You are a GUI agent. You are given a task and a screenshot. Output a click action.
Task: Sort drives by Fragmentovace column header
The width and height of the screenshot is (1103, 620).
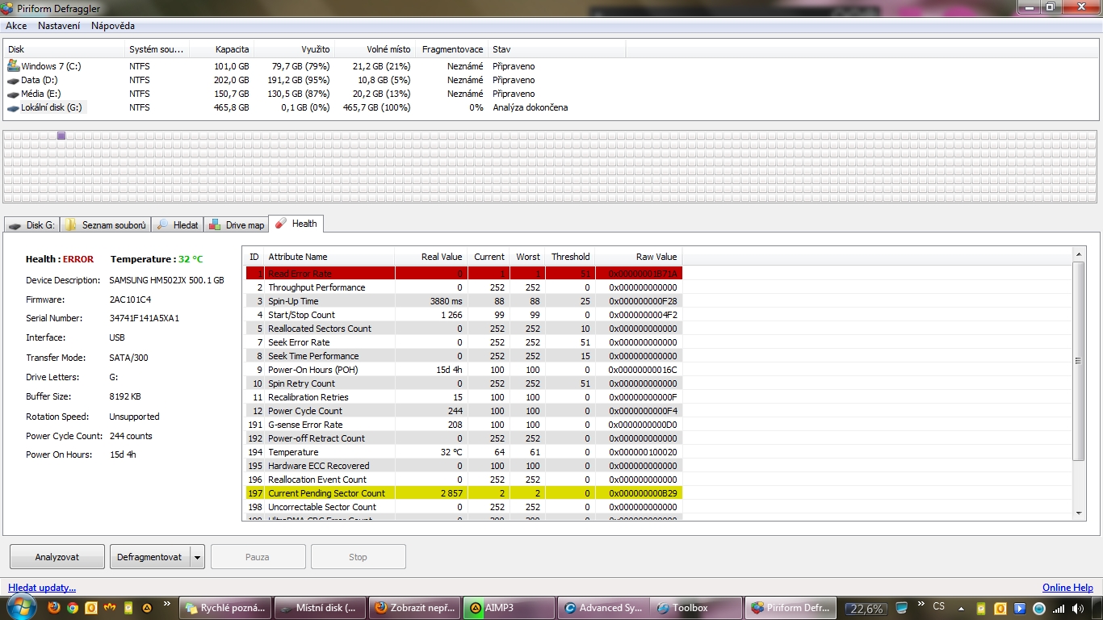pos(453,49)
